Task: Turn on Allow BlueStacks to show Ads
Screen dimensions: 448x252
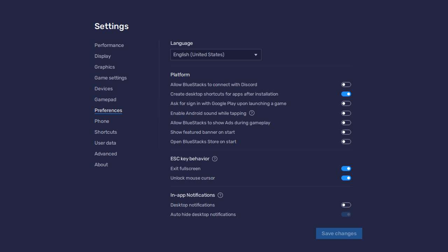Action: 346,122
